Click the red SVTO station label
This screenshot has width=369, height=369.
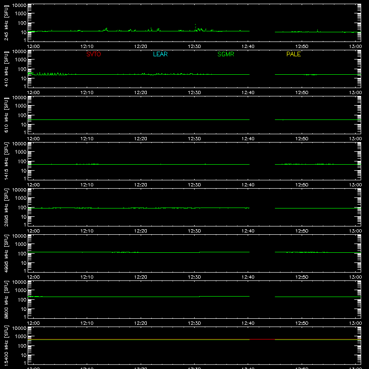(x=94, y=54)
